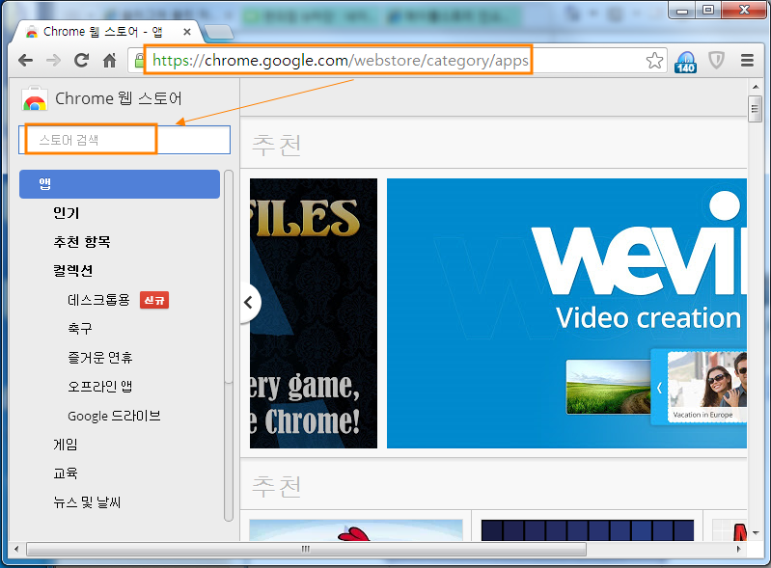
Task: Open the FILES game promo banner
Action: [x=314, y=313]
